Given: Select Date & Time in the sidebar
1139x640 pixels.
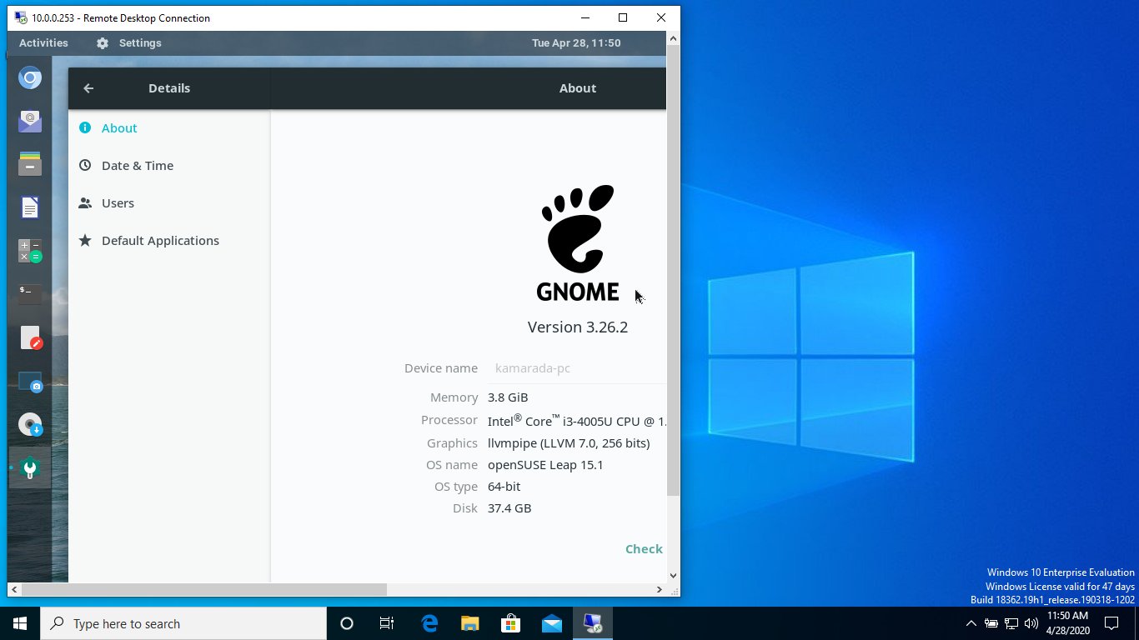Looking at the screenshot, I should pos(137,165).
